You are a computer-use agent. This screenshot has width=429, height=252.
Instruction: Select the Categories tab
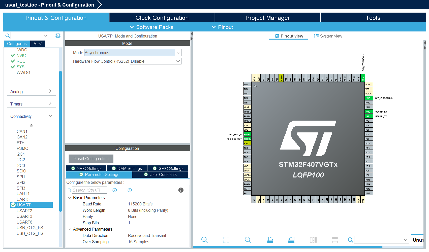(x=17, y=44)
